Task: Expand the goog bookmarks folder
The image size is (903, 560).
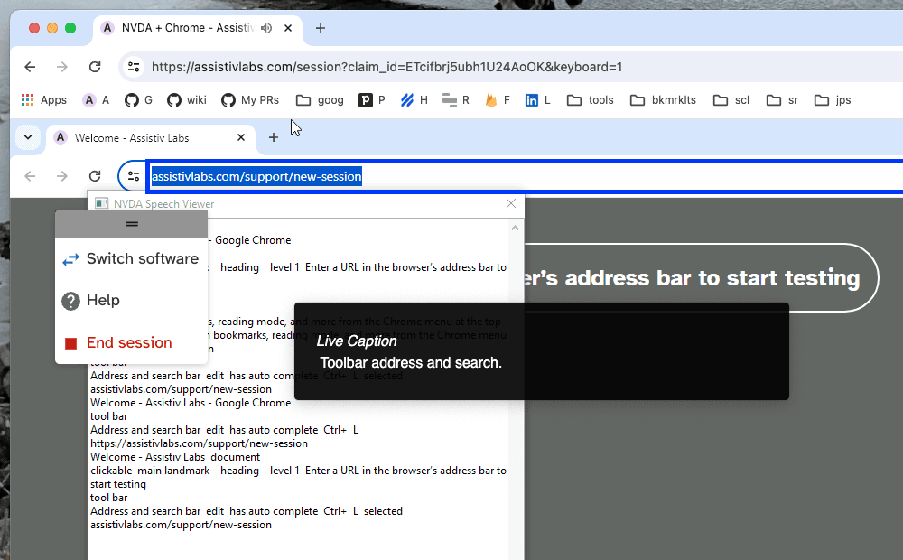Action: click(320, 100)
